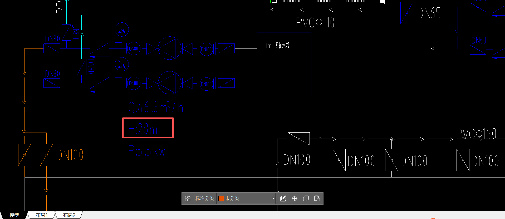Click the 标注分类 toolbar label

[205, 198]
